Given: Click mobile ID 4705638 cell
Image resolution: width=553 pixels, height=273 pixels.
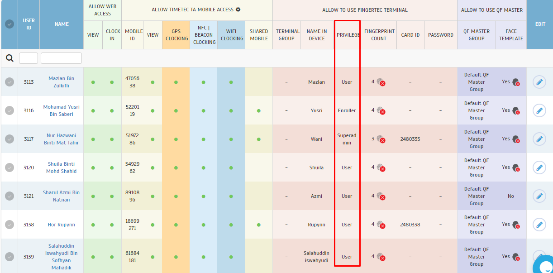Looking at the screenshot, I should click(x=132, y=82).
